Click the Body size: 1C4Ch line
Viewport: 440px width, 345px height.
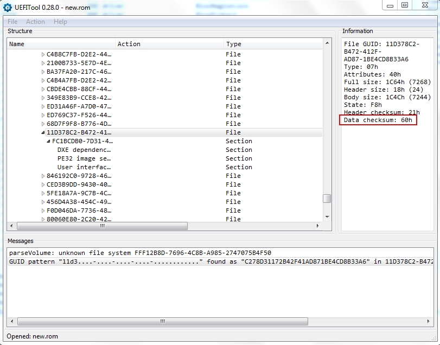point(387,97)
